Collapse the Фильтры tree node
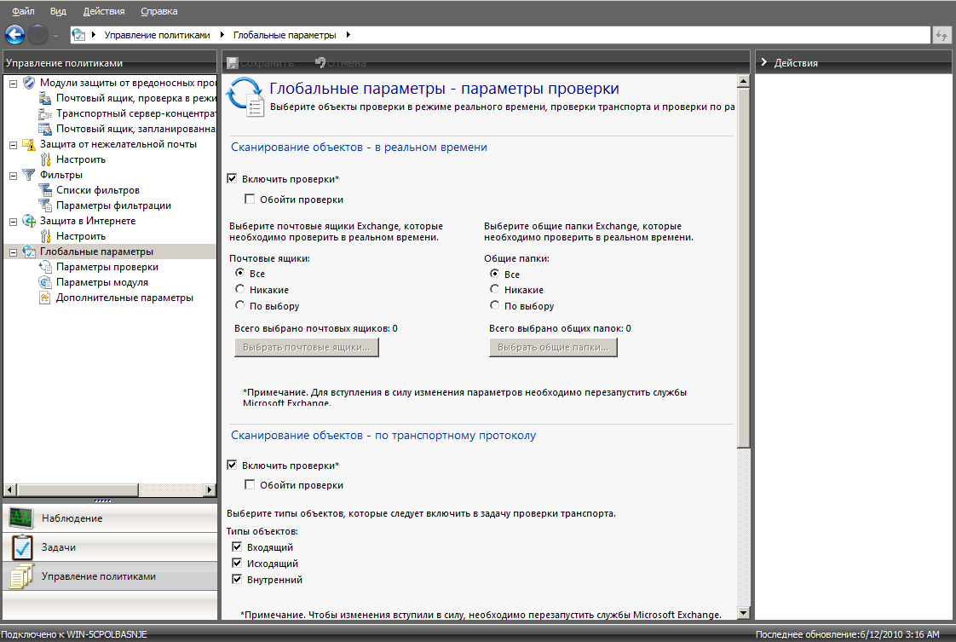Image resolution: width=956 pixels, height=642 pixels. pyautogui.click(x=13, y=176)
